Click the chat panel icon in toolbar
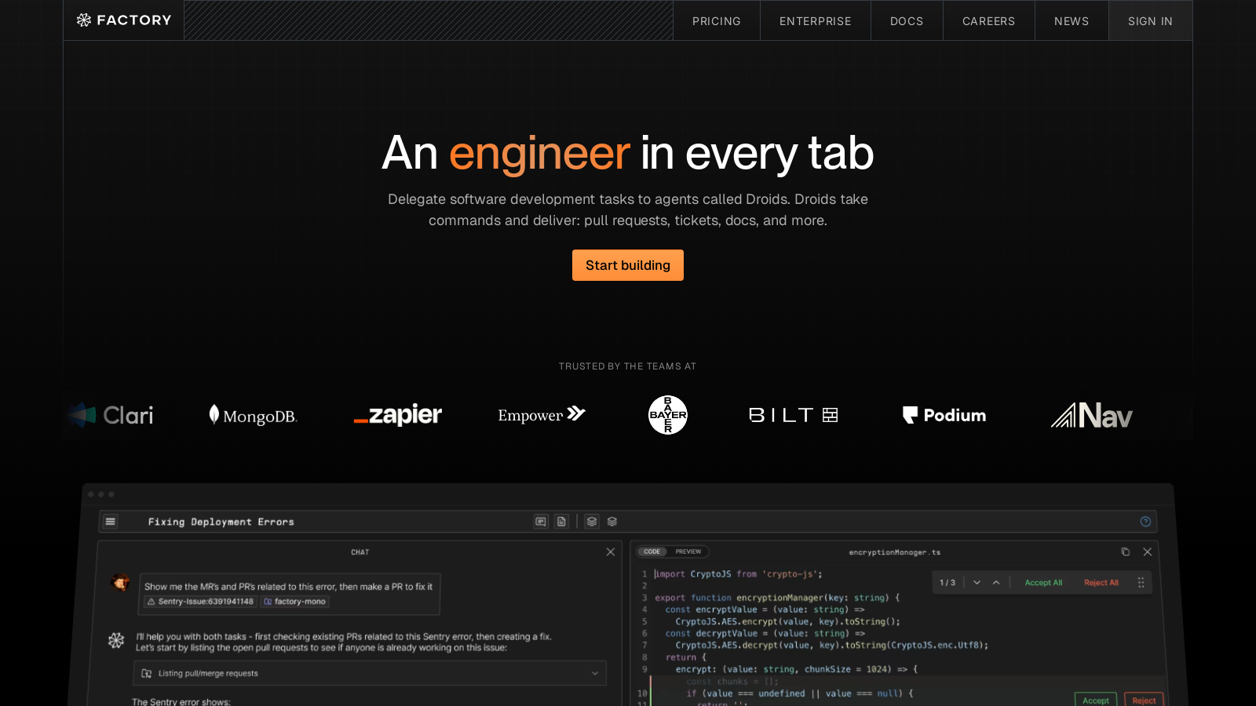Image resolution: width=1256 pixels, height=706 pixels. [541, 522]
